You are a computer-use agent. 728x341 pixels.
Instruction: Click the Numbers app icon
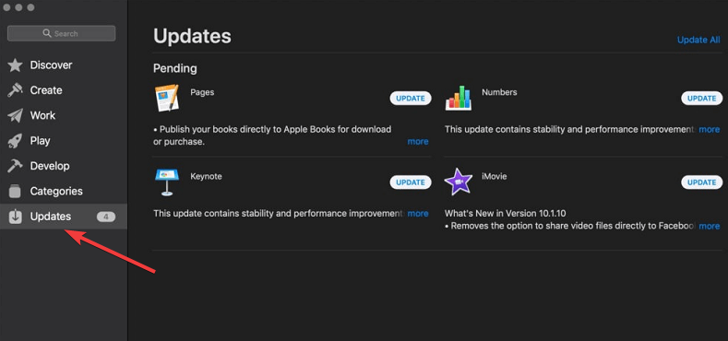click(x=459, y=98)
